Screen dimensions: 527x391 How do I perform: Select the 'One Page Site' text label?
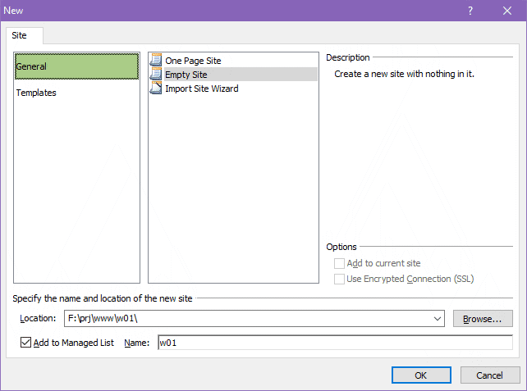193,61
